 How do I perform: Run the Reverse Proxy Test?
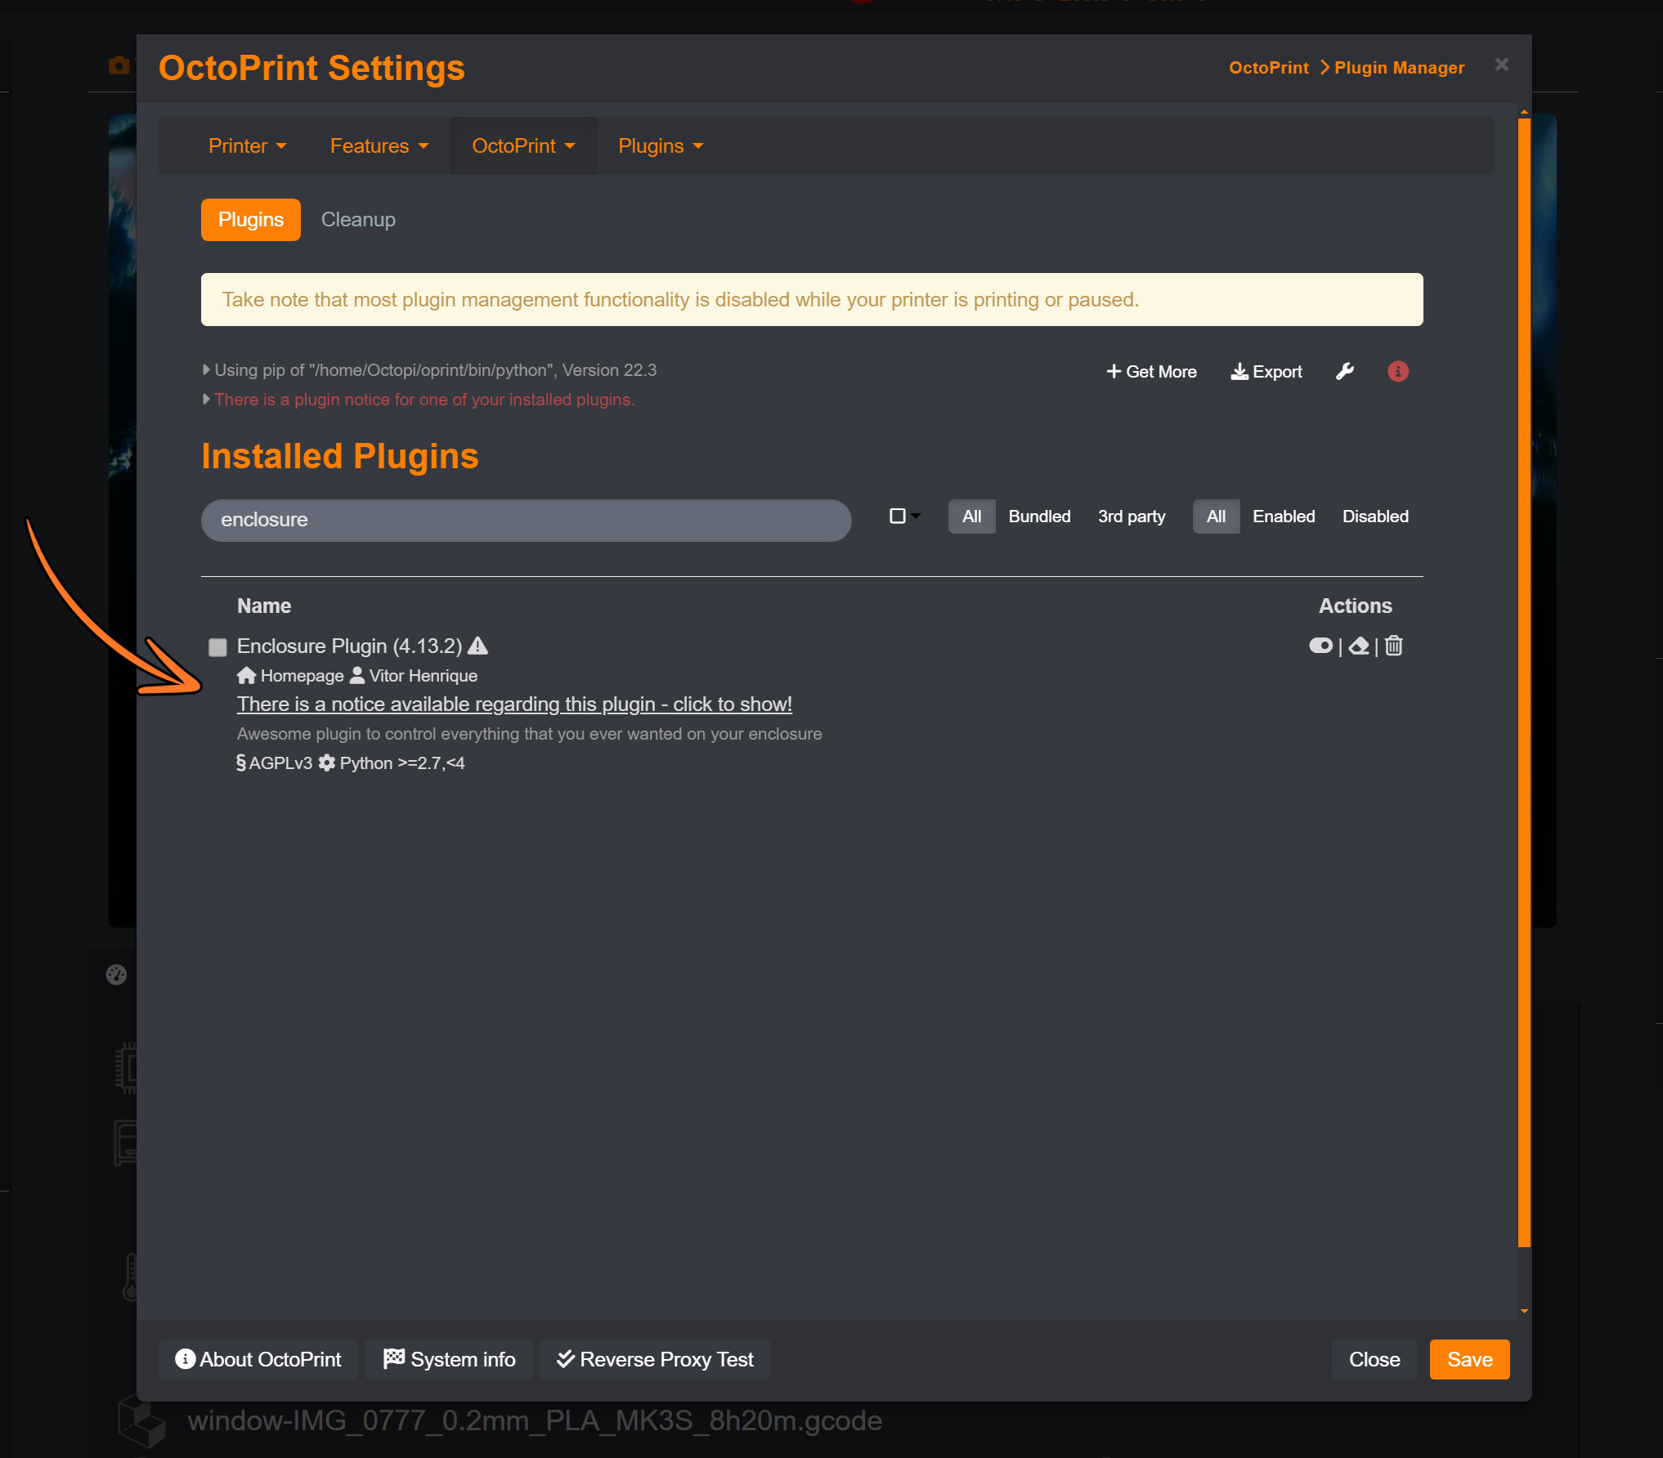pyautogui.click(x=654, y=1360)
